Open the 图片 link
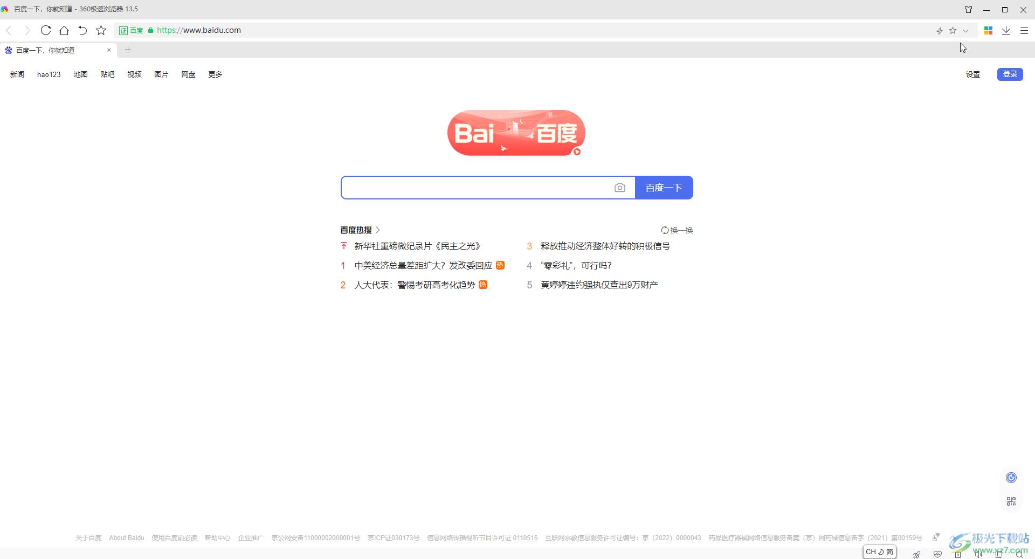 pyautogui.click(x=161, y=74)
